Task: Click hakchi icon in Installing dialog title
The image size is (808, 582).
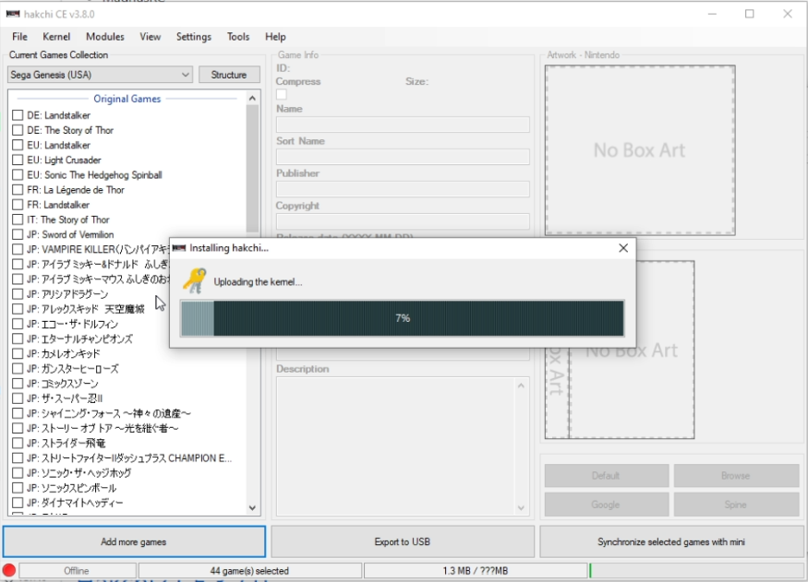Action: click(179, 248)
